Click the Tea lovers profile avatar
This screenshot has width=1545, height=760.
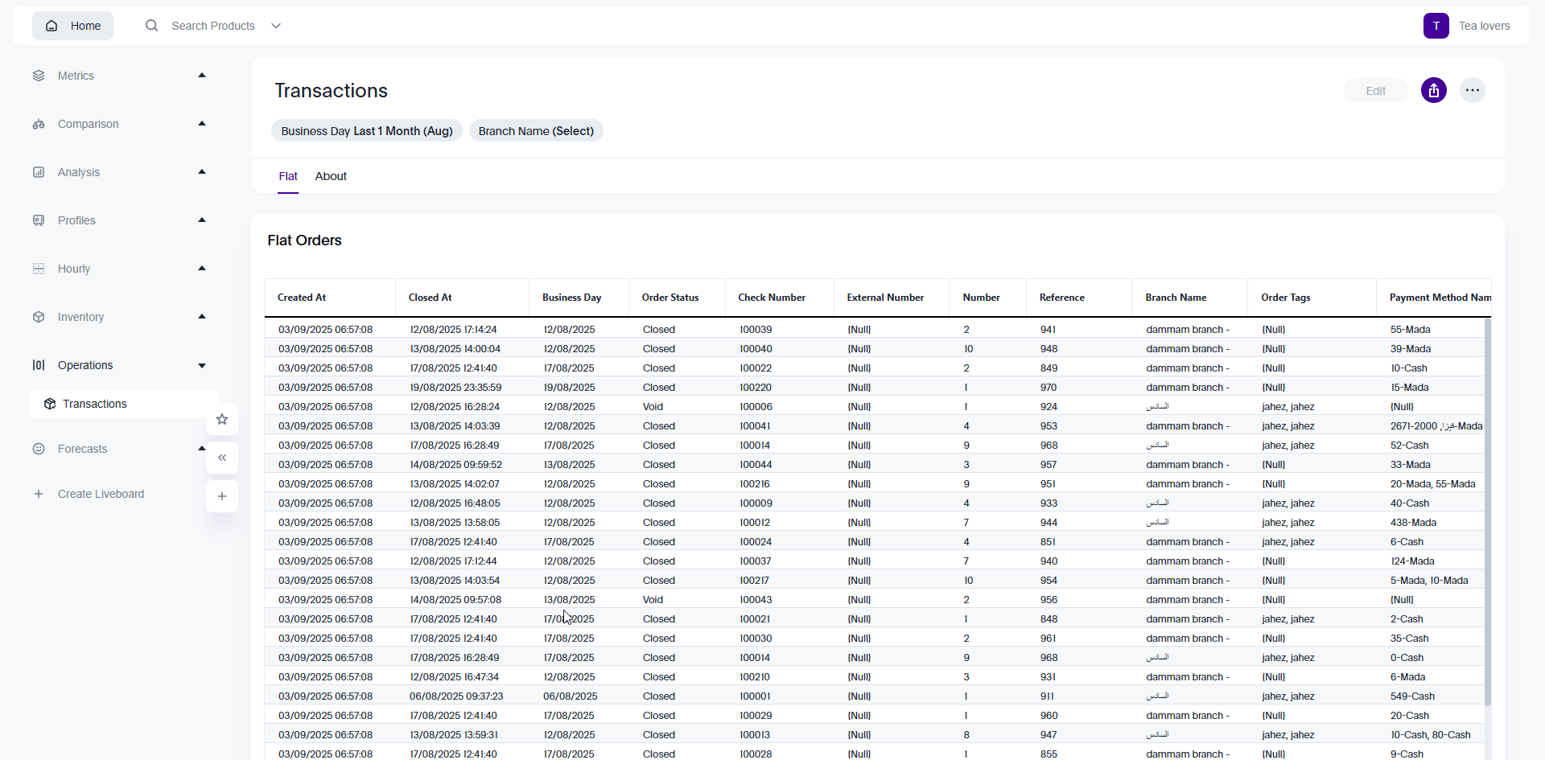[x=1436, y=26]
